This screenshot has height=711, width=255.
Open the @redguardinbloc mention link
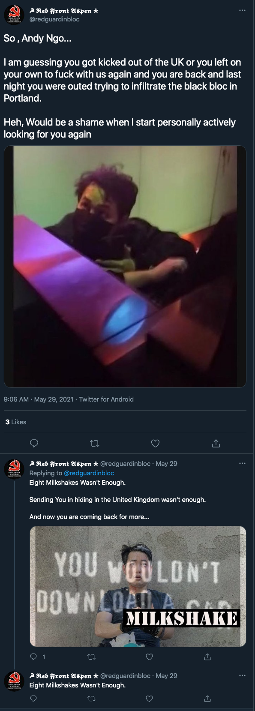[x=89, y=473]
